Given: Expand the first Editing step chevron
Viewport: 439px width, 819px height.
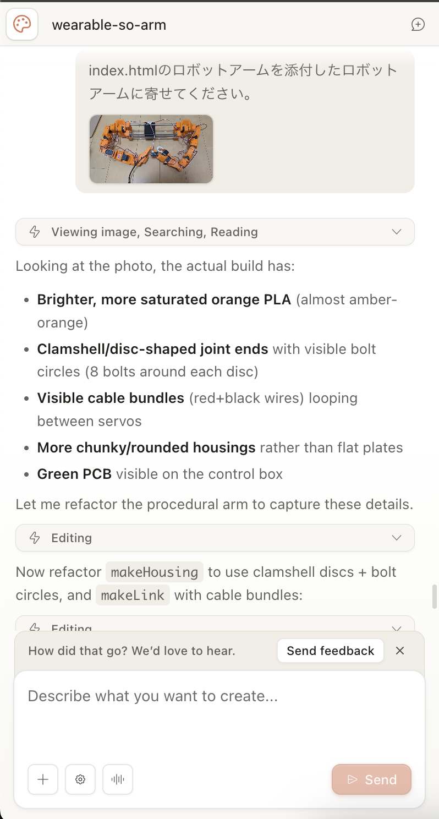Looking at the screenshot, I should [x=397, y=538].
